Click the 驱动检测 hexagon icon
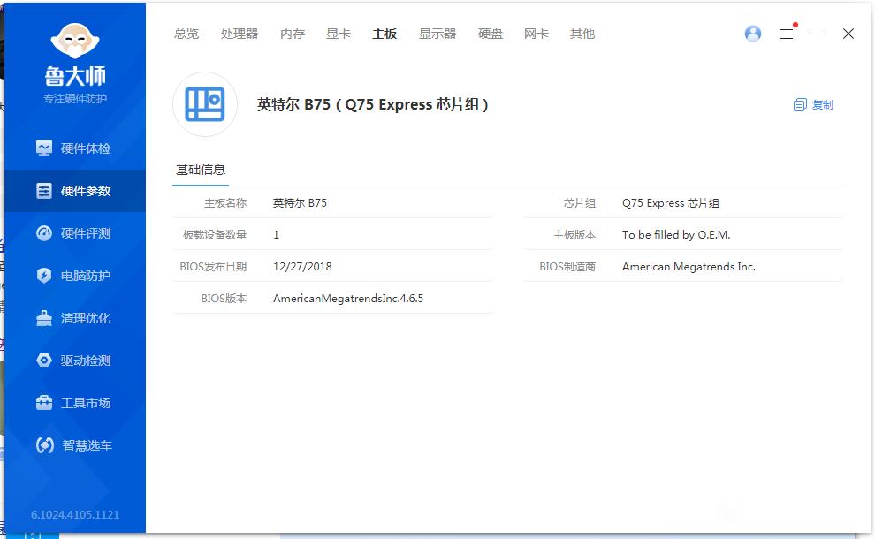Viewport: 875px width, 539px height. point(44,360)
